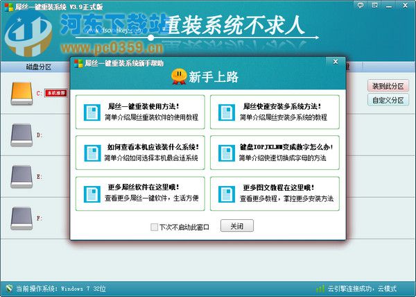416x297 pixels.
Task: Click the smiley medal icon beside 新手上路
Action: 179,76
